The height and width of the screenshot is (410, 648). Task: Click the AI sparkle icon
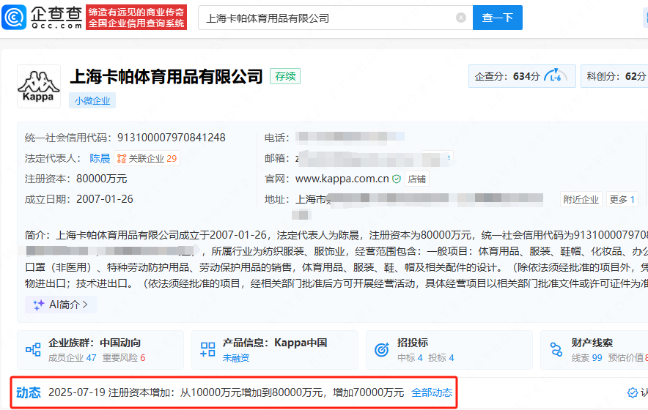[38, 305]
